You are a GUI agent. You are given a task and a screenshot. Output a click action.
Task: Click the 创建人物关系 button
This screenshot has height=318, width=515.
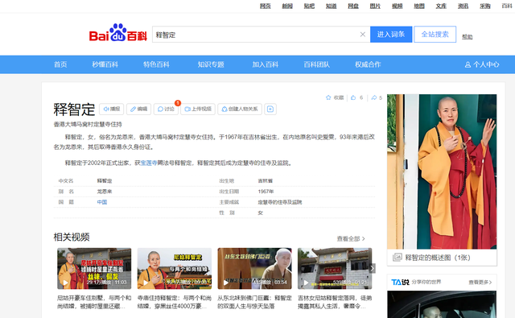tap(240, 109)
